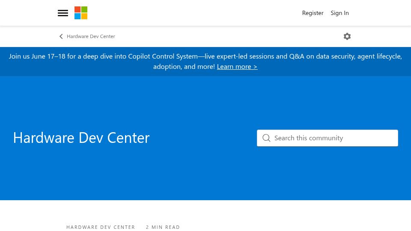Click the Copilot Control System banner text

coord(205,61)
